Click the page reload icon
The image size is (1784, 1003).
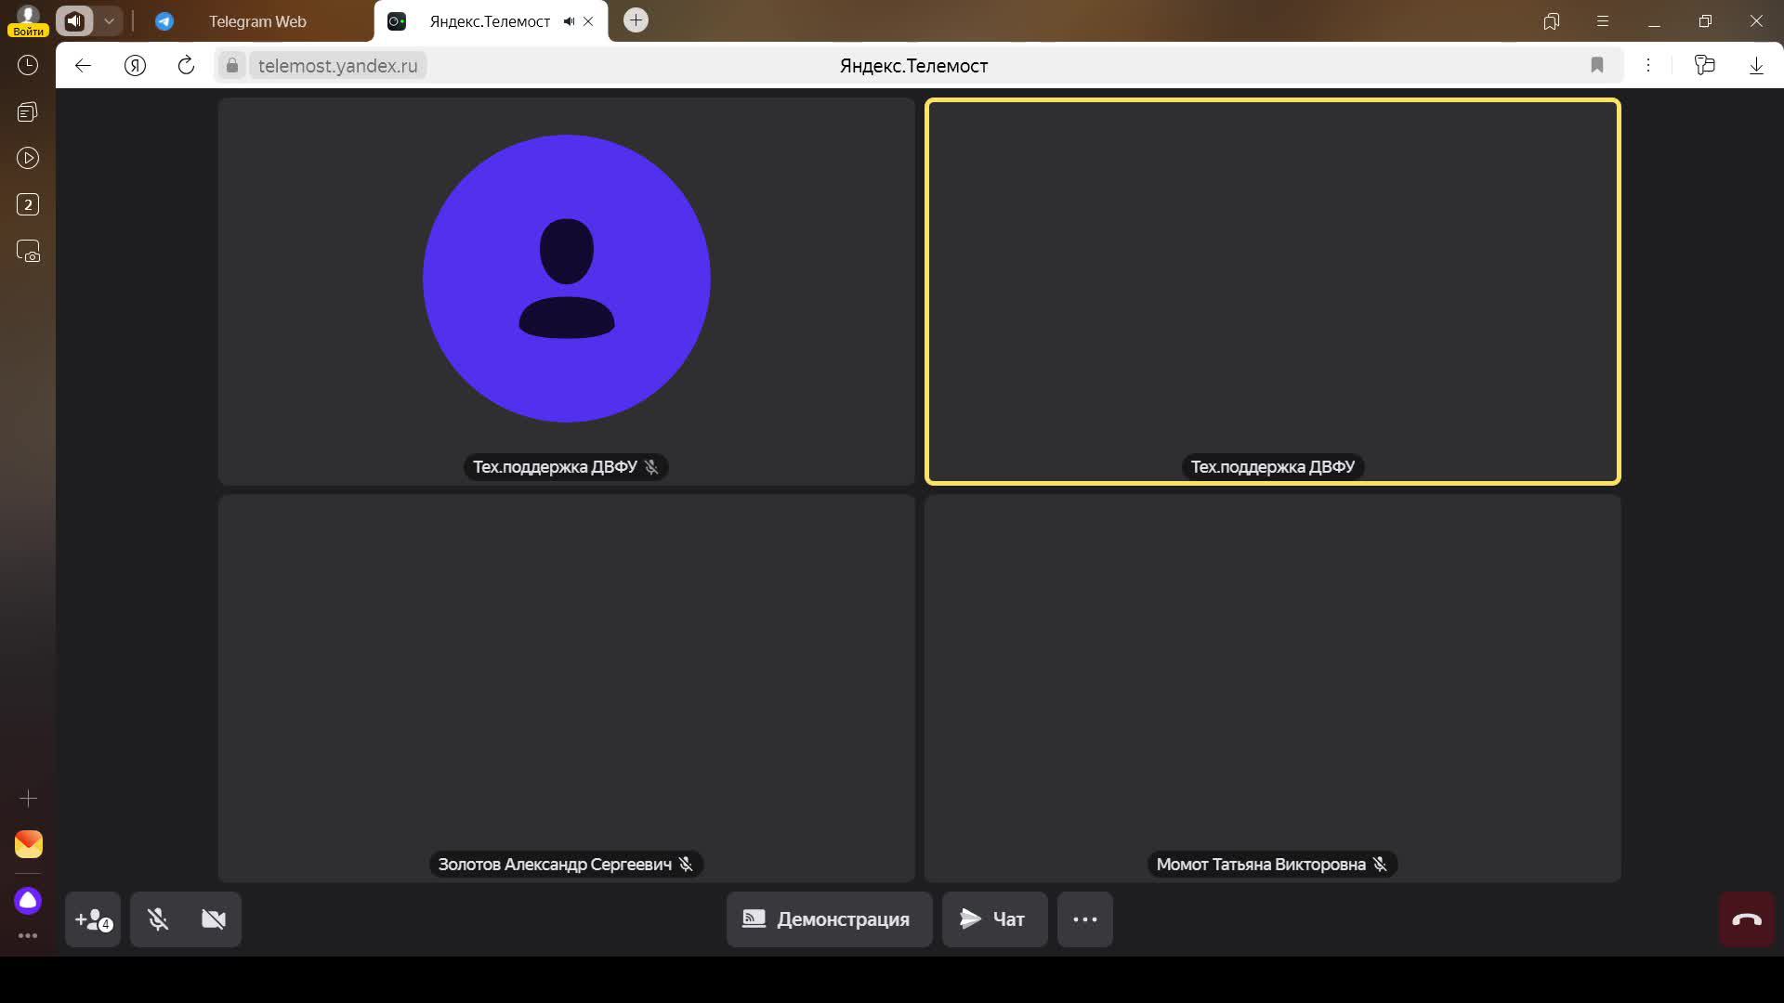[x=186, y=65]
